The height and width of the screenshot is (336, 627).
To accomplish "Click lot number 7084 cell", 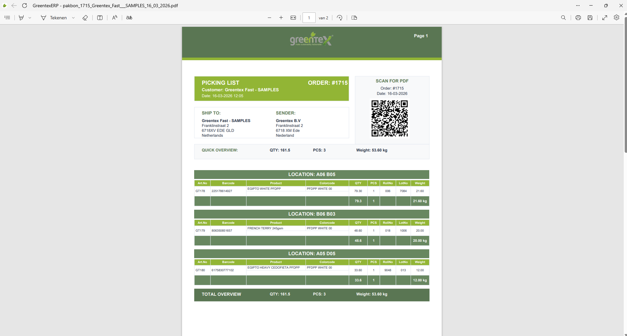I will point(403,191).
